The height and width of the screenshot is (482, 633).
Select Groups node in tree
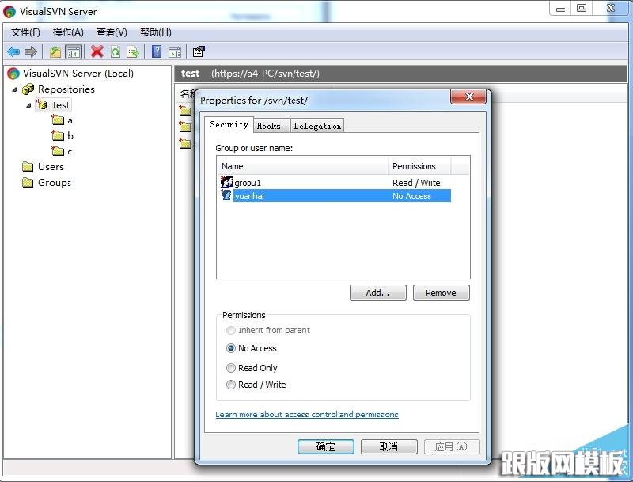click(x=55, y=183)
